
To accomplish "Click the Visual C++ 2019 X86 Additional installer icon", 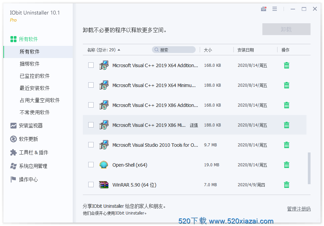I will [x=104, y=105].
